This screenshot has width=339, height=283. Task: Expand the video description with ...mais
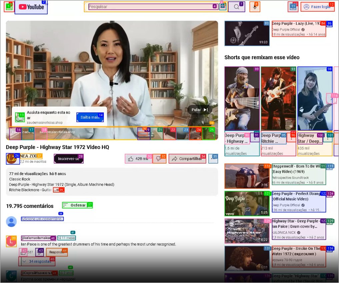(59, 190)
